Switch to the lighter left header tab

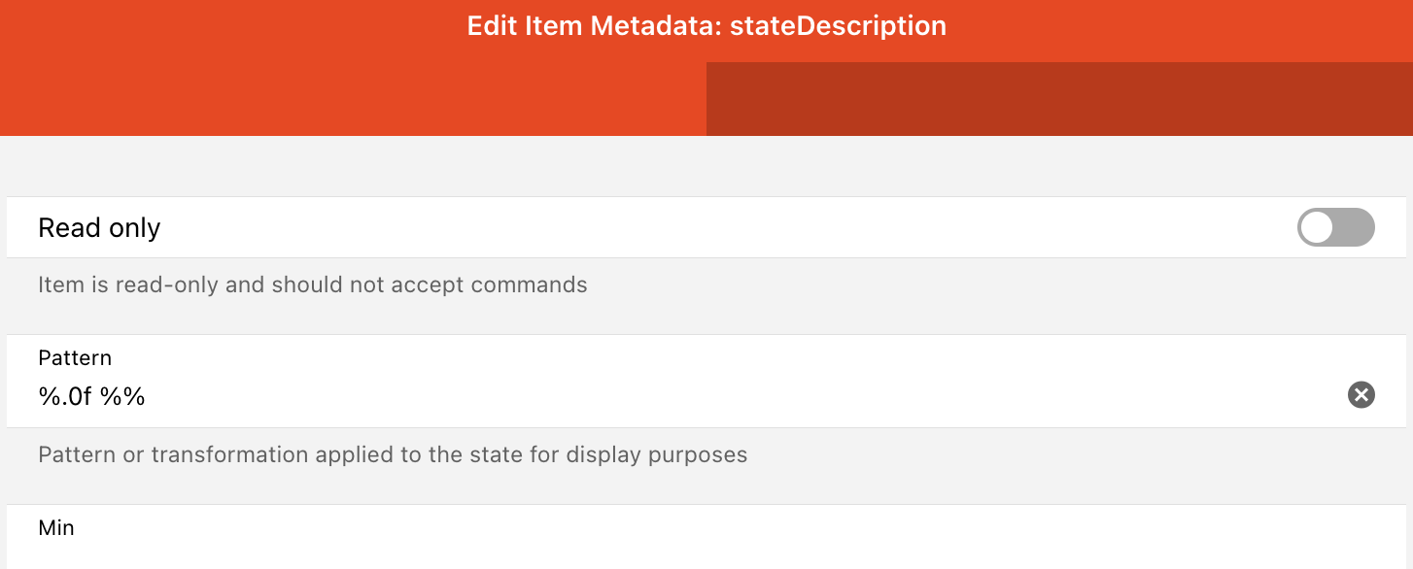pyautogui.click(x=353, y=99)
